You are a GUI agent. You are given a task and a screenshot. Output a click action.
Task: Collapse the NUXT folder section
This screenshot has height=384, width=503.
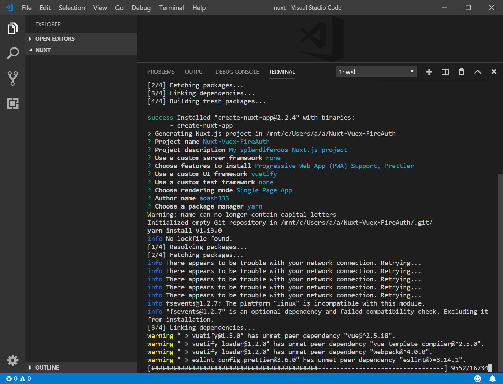click(x=43, y=50)
